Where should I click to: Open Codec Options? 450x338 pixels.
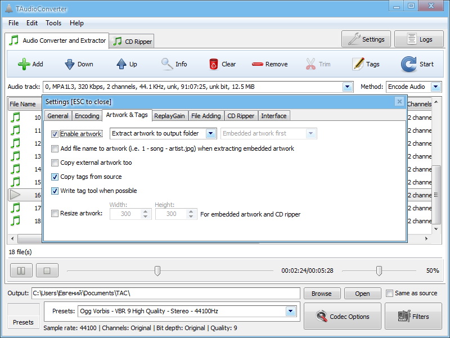(343, 316)
